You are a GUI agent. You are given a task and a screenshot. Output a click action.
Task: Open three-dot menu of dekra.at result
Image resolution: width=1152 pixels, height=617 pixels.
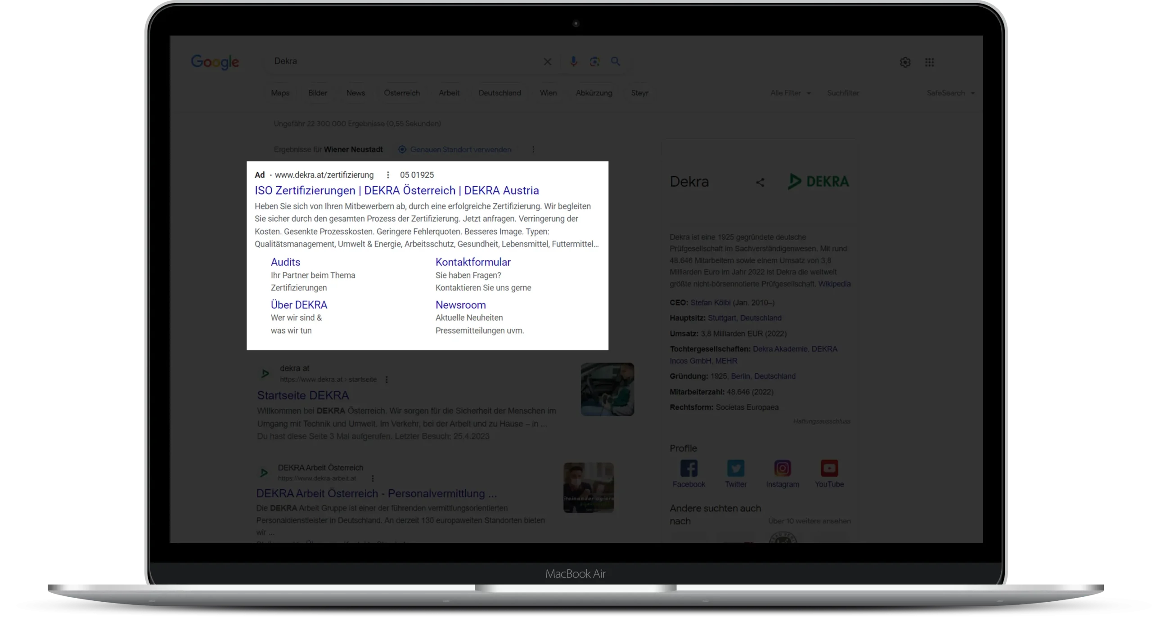[x=386, y=380]
